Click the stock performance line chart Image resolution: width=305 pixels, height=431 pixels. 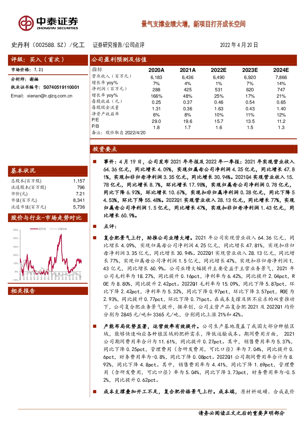point(47,254)
